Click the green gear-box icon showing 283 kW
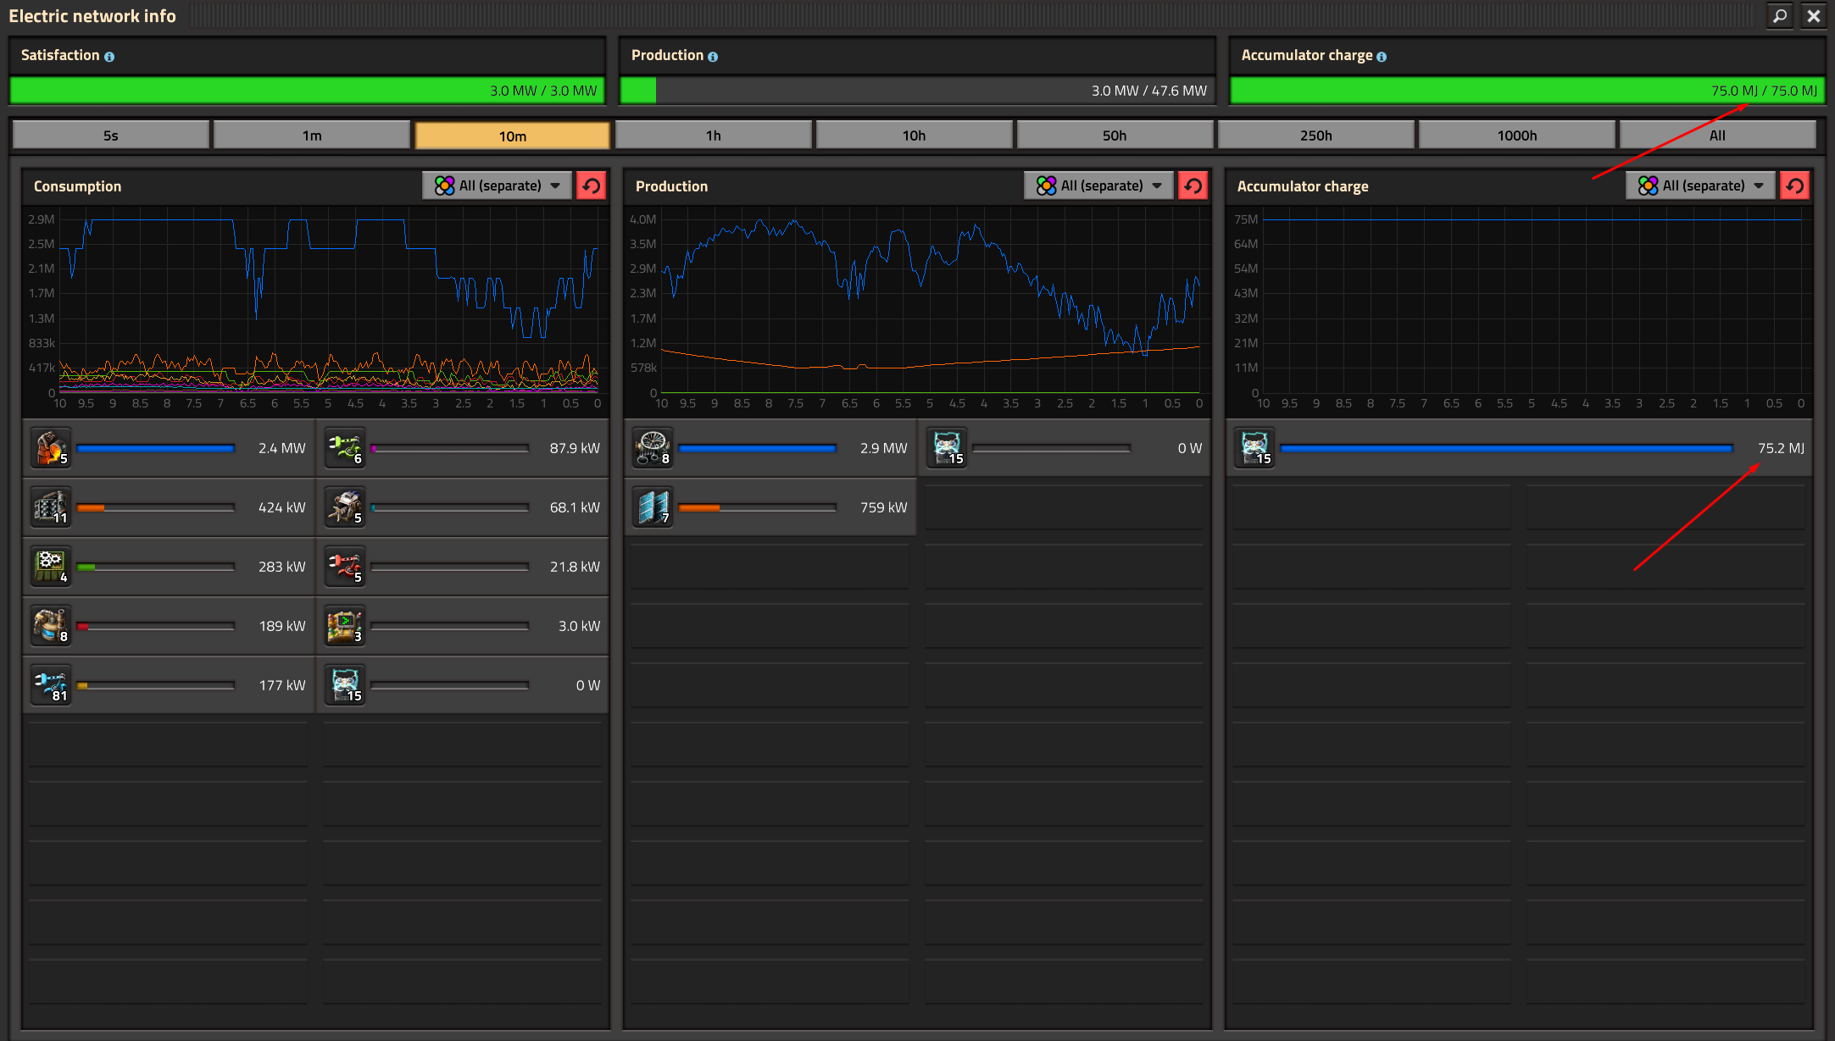 tap(51, 567)
